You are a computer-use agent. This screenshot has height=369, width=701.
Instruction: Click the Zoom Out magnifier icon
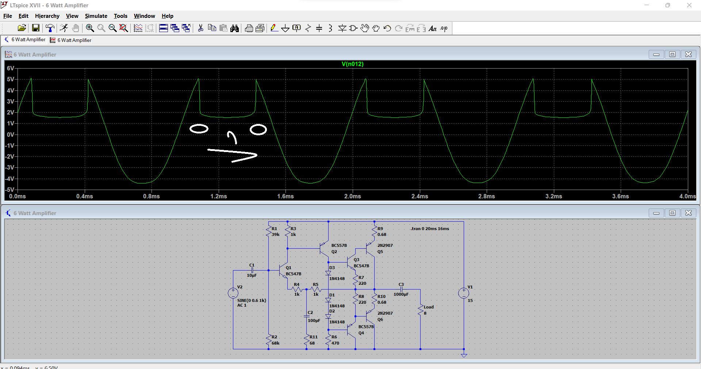click(x=112, y=28)
